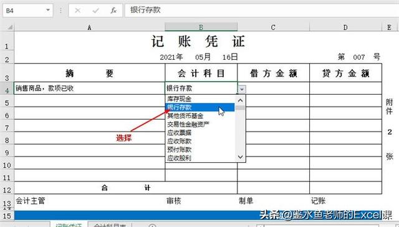Expand the Name Box dropdown arrow

point(47,10)
